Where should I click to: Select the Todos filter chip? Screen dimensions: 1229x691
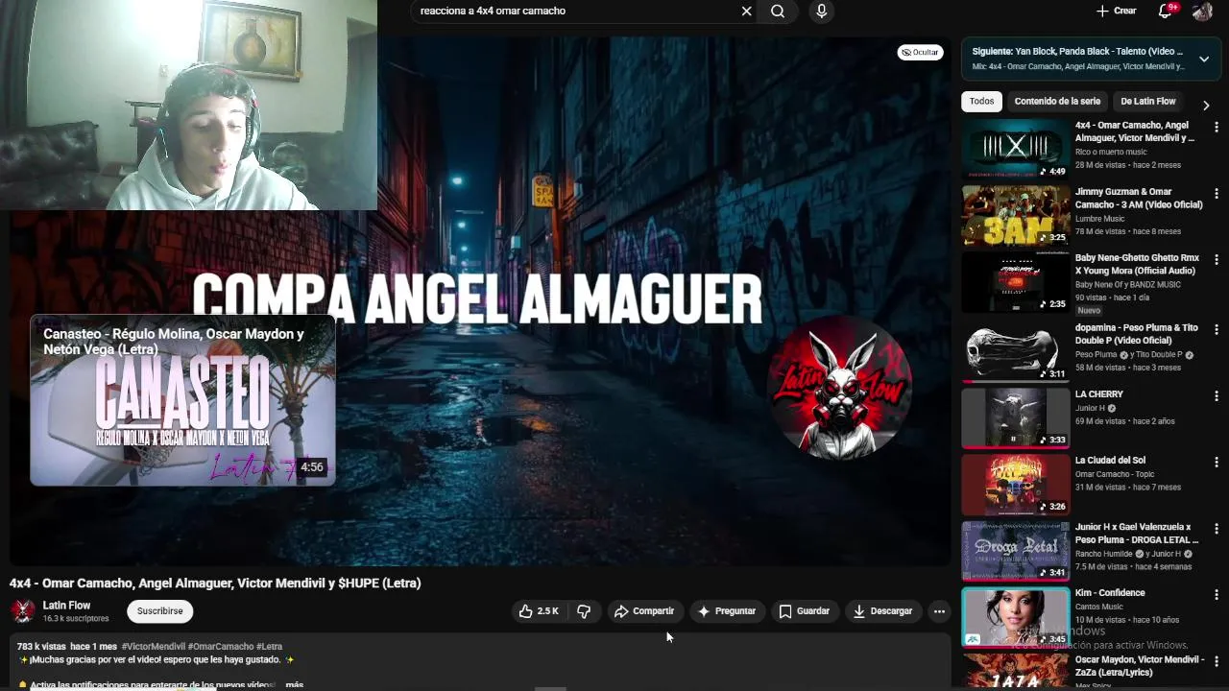[981, 102]
